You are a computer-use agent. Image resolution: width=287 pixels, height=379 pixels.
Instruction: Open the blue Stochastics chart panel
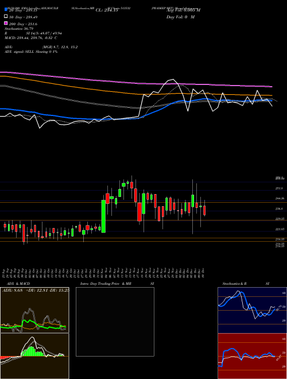coord(252,310)
